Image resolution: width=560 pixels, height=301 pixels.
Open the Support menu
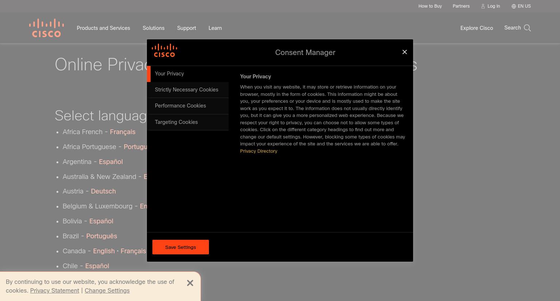[x=186, y=28]
